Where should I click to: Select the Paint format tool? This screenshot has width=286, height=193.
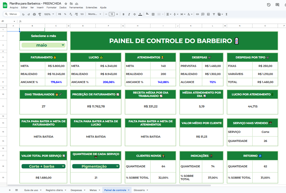click(40, 14)
